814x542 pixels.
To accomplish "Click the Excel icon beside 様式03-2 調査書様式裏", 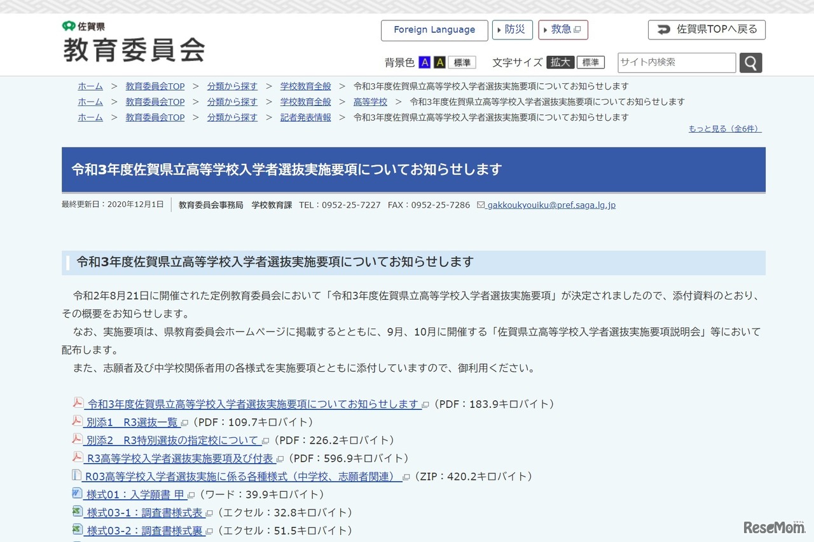I will coord(77,531).
